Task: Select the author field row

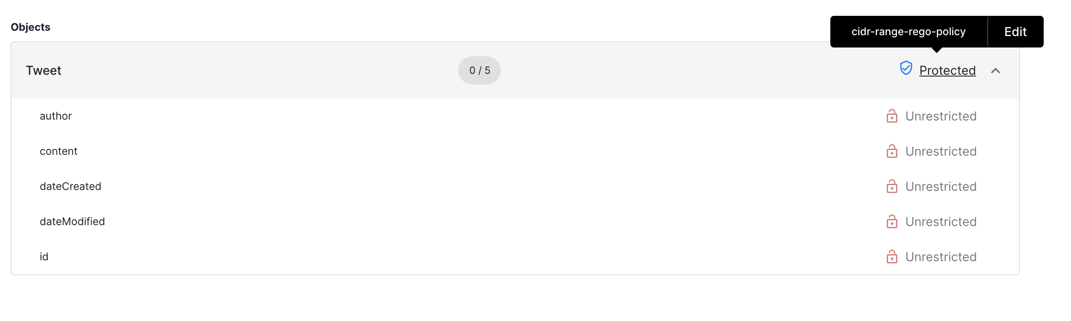Action: pyautogui.click(x=515, y=116)
